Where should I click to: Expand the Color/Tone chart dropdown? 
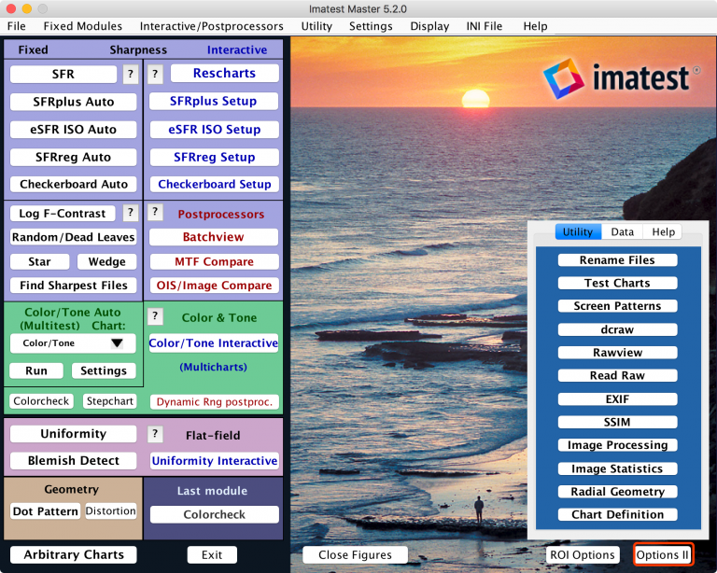tap(117, 343)
